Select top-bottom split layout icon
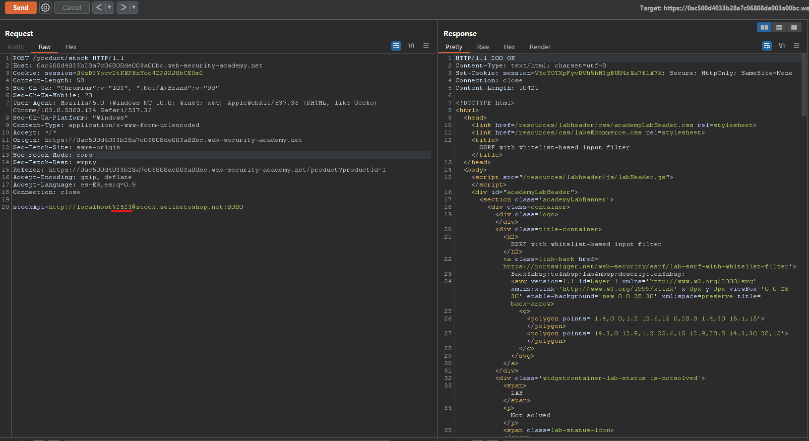Screen dimensions: 809x441 779,27
